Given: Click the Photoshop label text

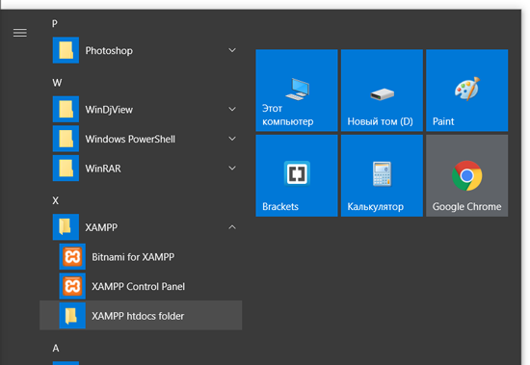Looking at the screenshot, I should [x=109, y=51].
